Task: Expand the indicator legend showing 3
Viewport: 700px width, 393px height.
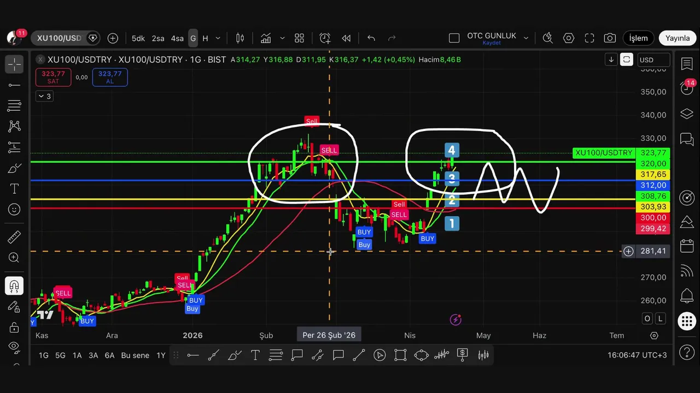Action: (x=44, y=96)
